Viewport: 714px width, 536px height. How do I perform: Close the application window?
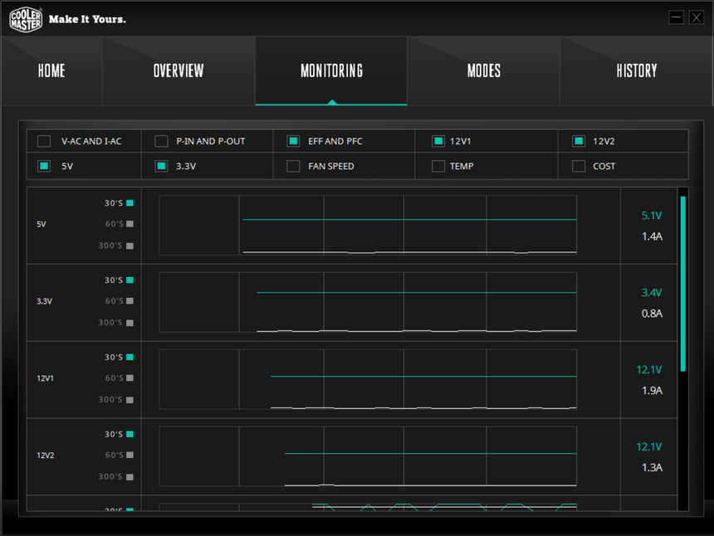tap(695, 17)
